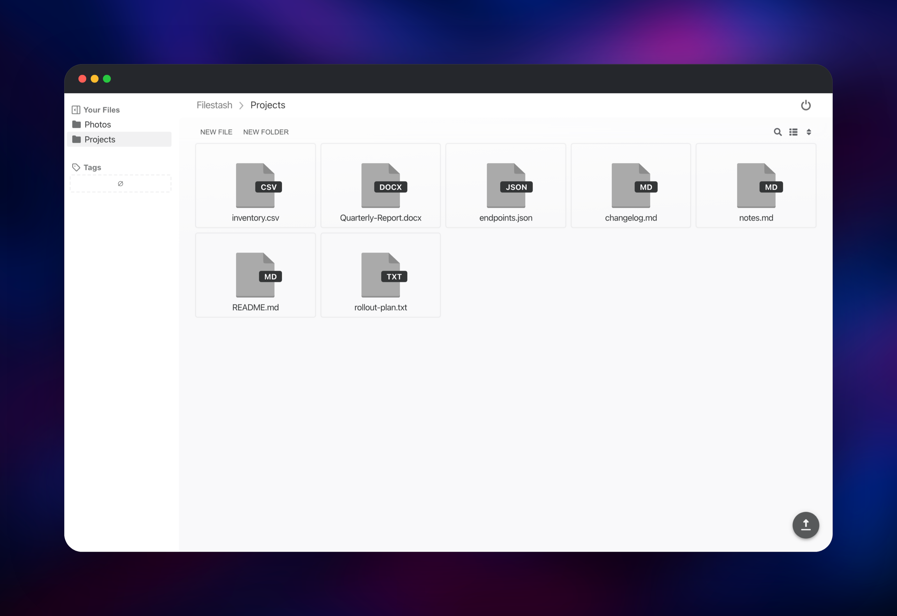Click the inventory.csv file name
The width and height of the screenshot is (897, 616).
pyautogui.click(x=255, y=218)
